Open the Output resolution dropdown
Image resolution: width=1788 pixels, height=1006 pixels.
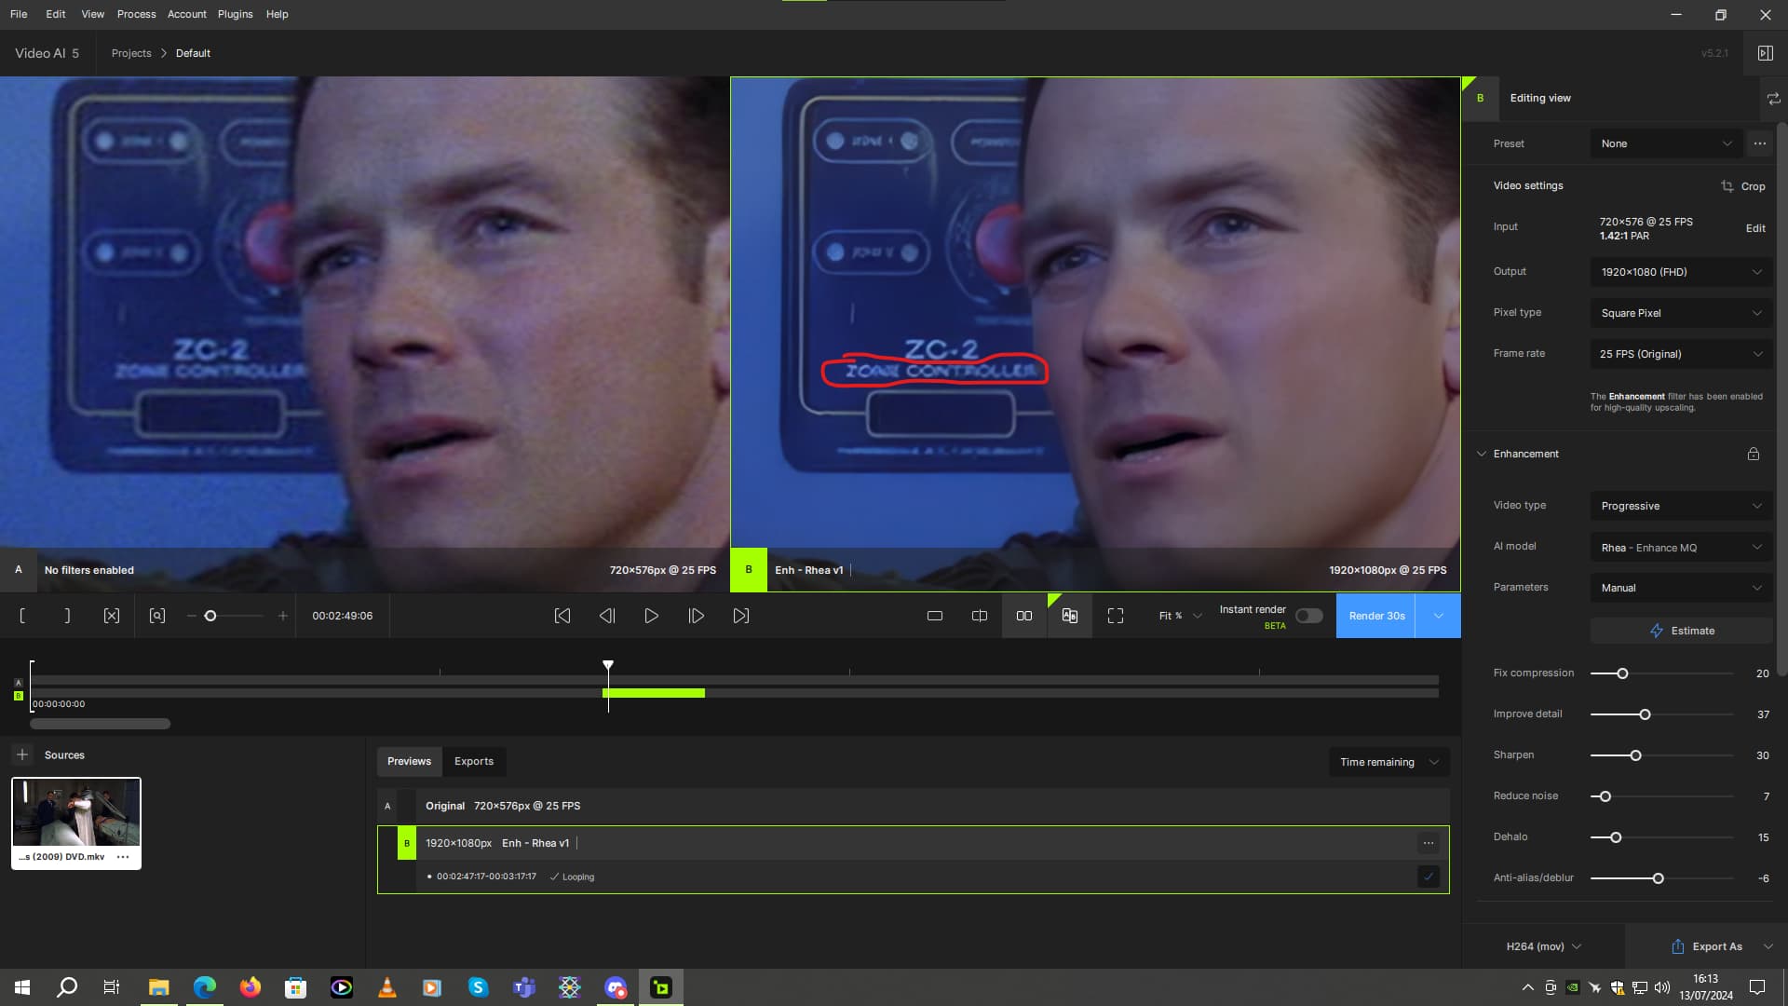click(1681, 272)
